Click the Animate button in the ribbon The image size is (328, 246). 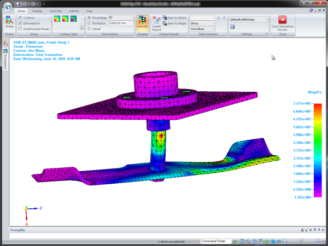point(142,22)
